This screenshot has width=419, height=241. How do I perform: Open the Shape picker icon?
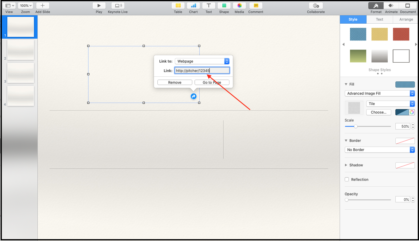click(224, 6)
